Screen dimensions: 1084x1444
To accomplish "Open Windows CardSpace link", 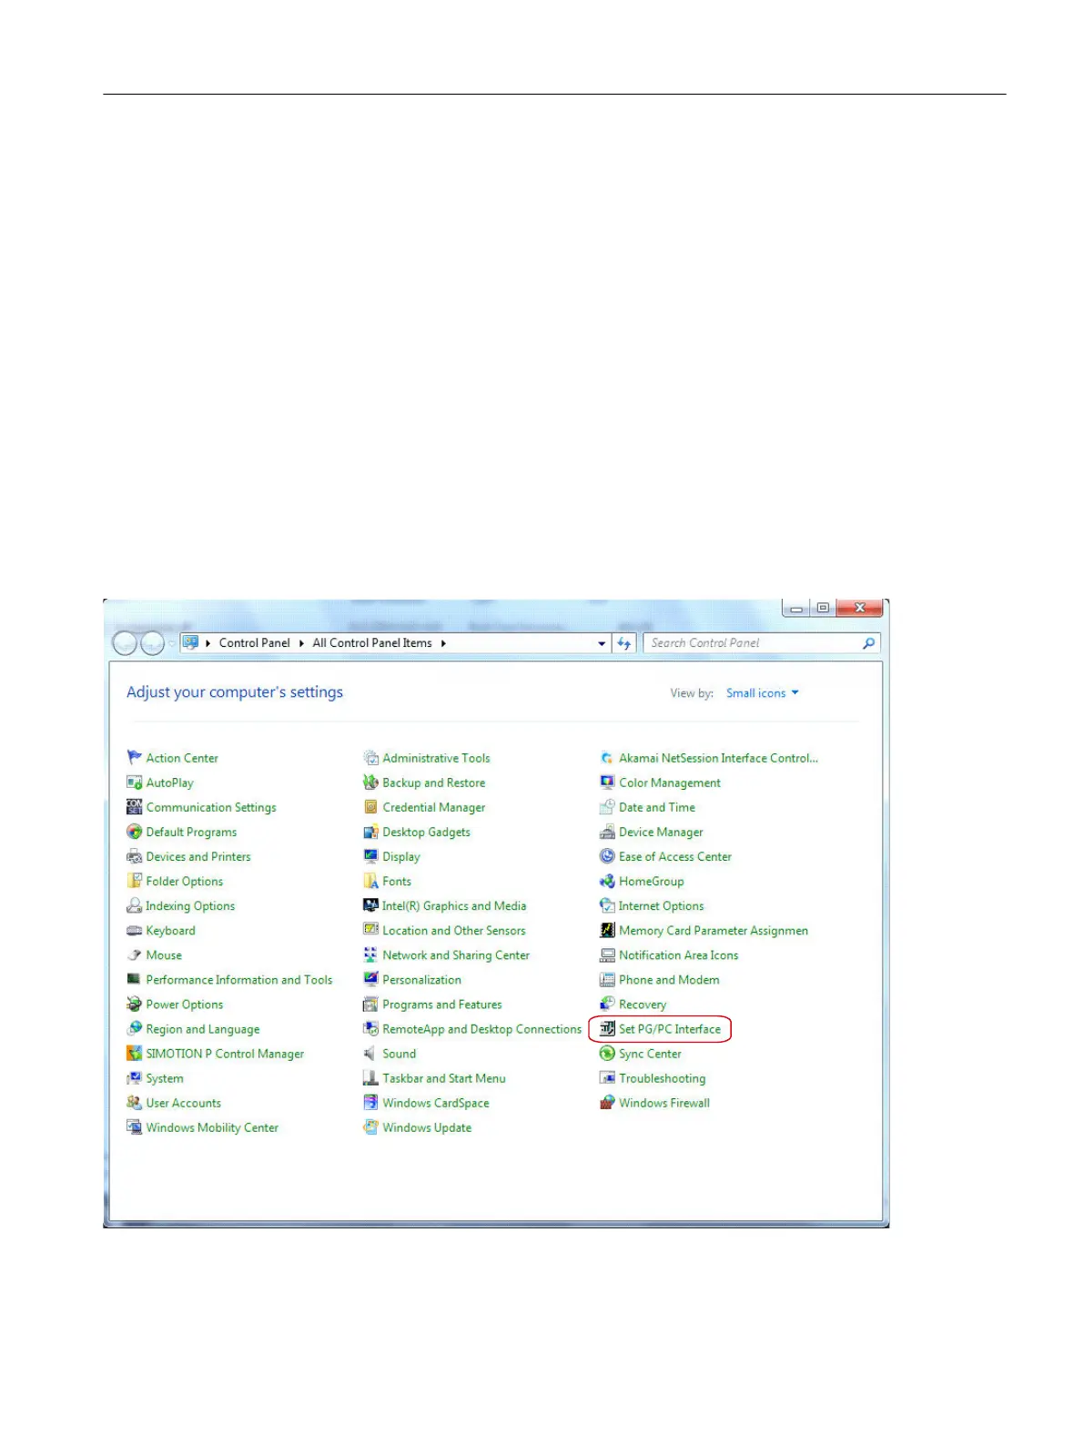I will pos(436,1103).
